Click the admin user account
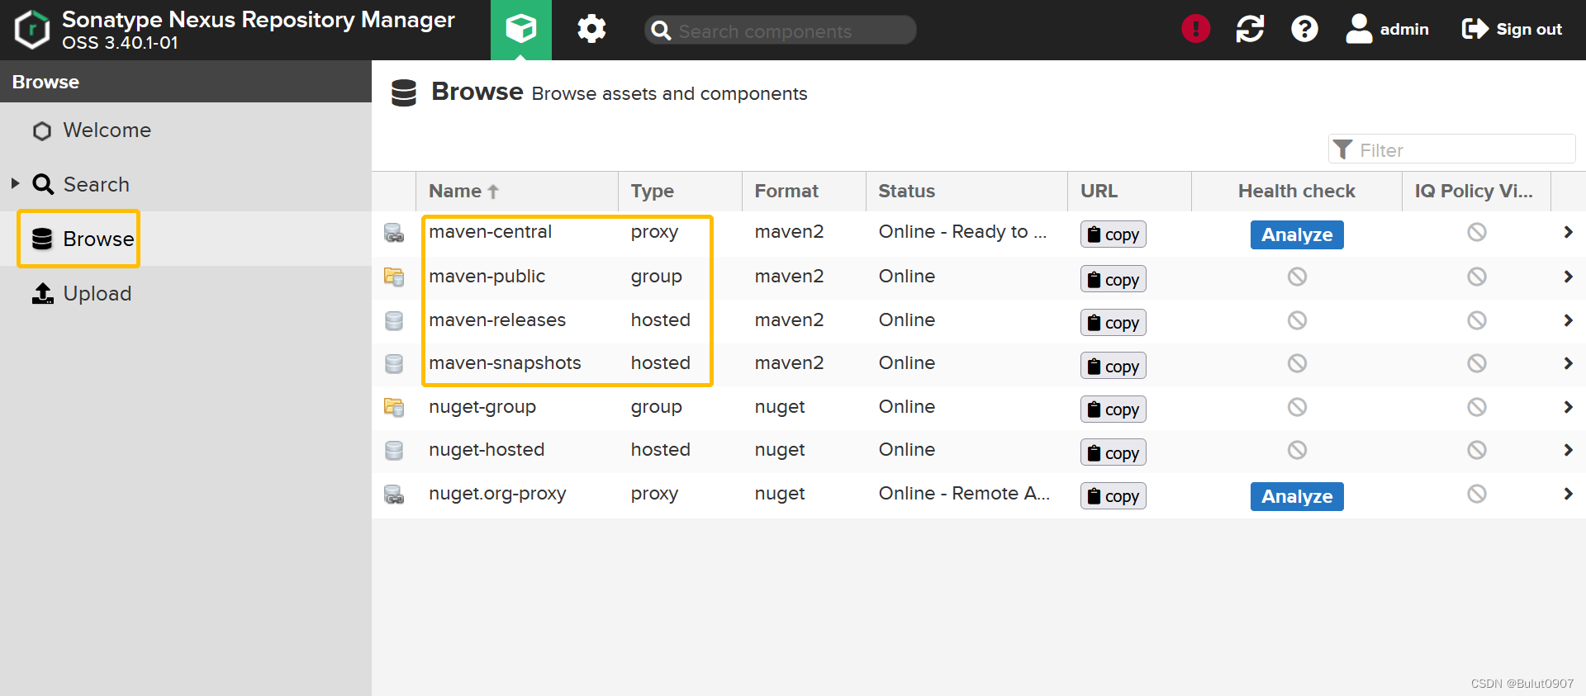 (1387, 29)
